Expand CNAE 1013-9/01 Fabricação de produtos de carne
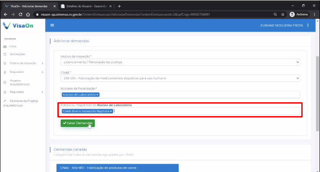Image resolution: width=320 pixels, height=172 pixels. click(117, 168)
